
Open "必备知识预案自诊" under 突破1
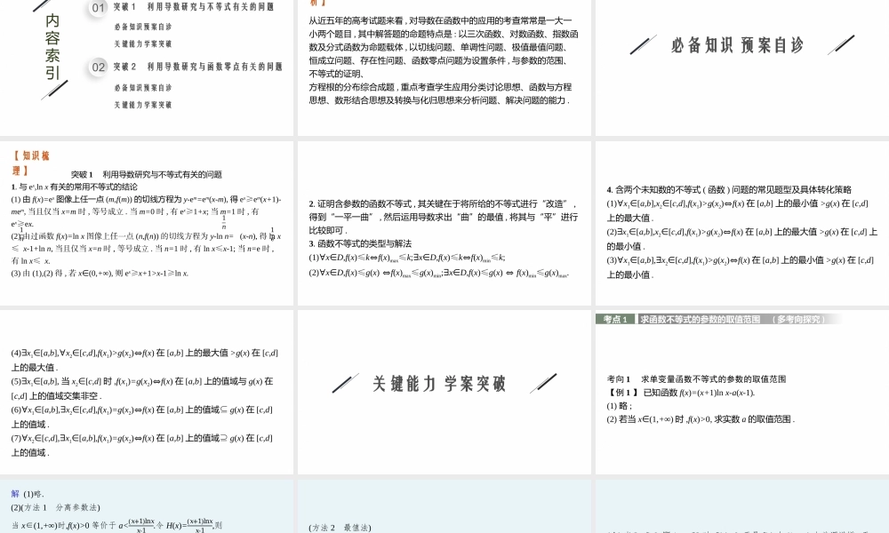144,27
